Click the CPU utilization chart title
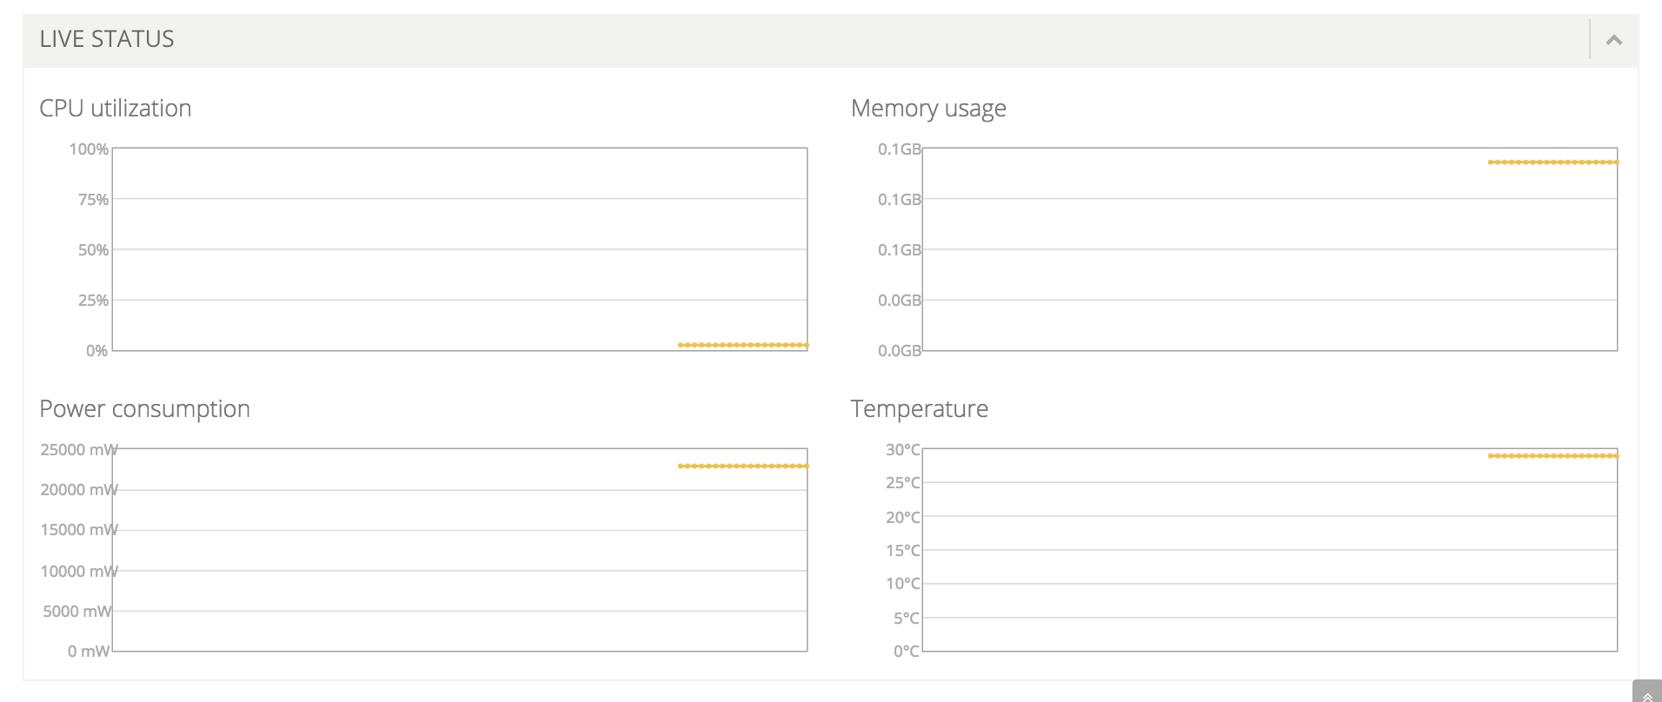This screenshot has height=702, width=1662. [116, 109]
